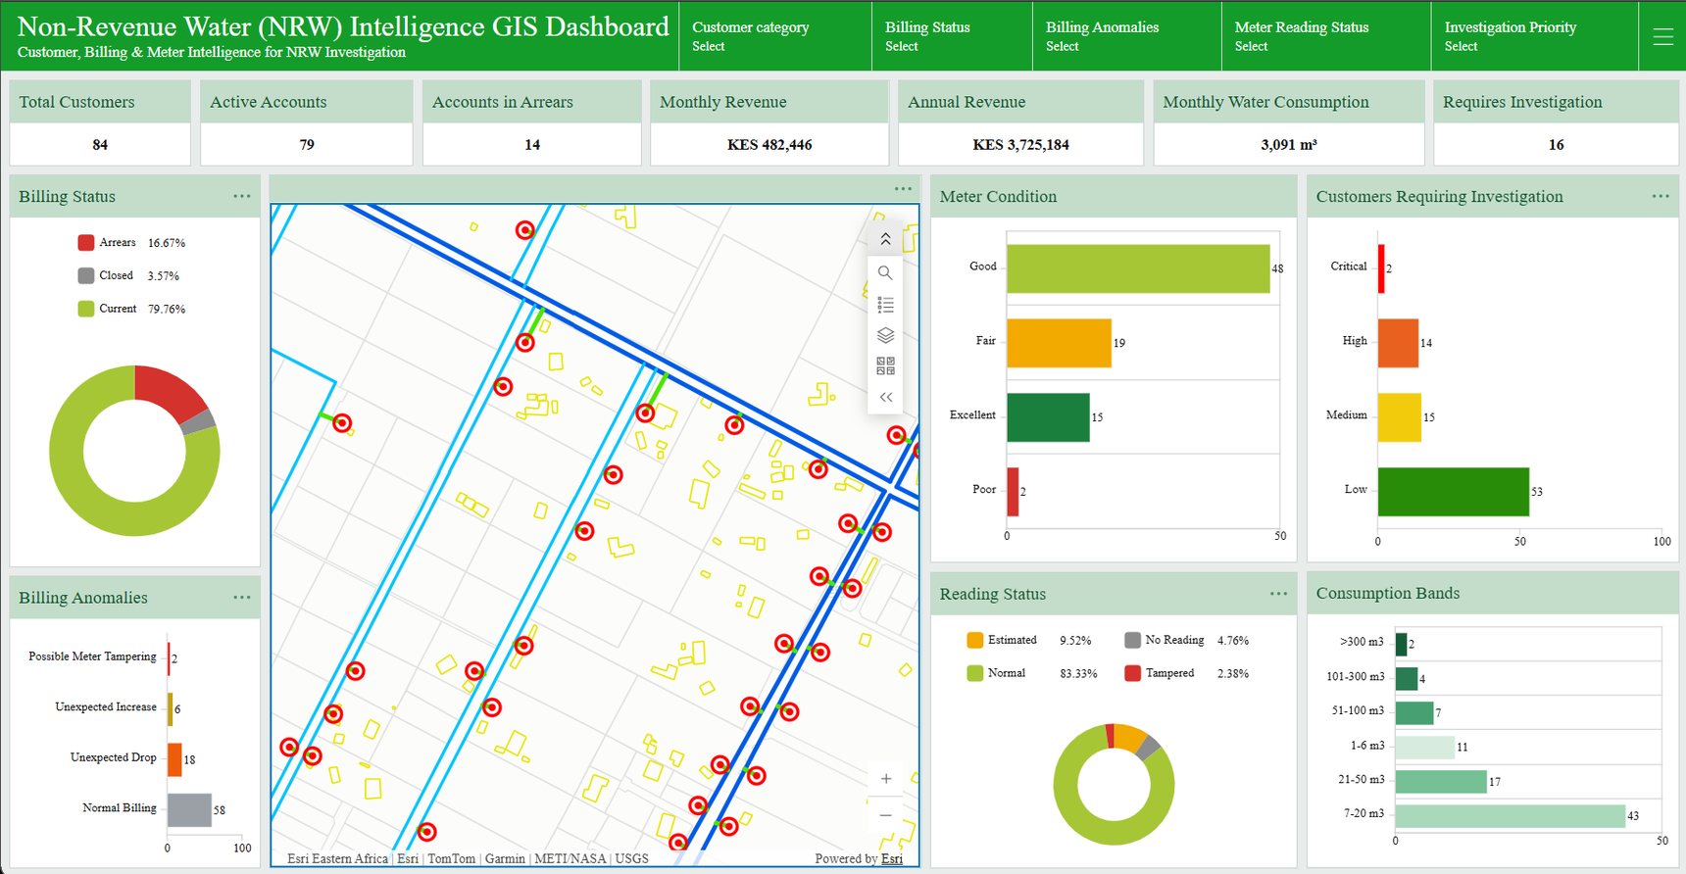Zoom in on the map
1686x874 pixels.
pyautogui.click(x=886, y=779)
